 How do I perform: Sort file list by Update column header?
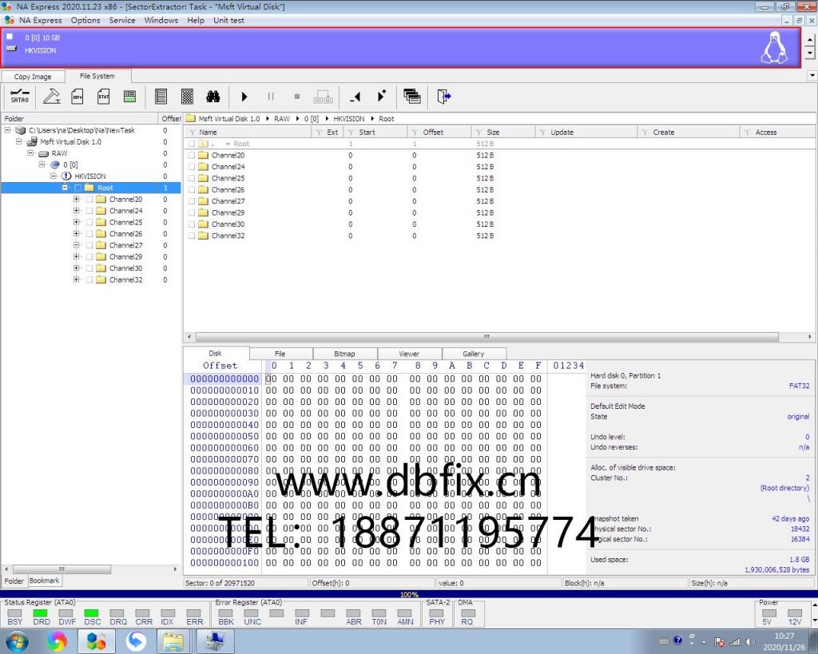(x=587, y=133)
